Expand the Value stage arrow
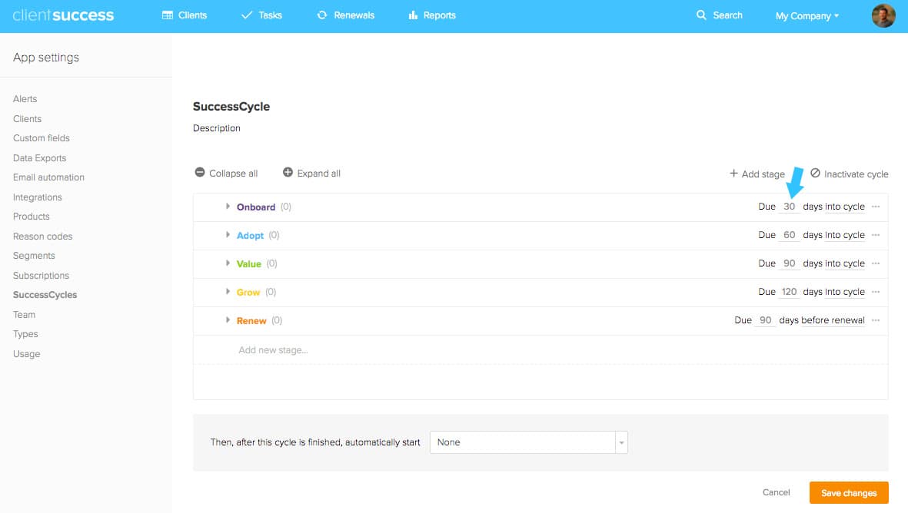 click(x=228, y=263)
